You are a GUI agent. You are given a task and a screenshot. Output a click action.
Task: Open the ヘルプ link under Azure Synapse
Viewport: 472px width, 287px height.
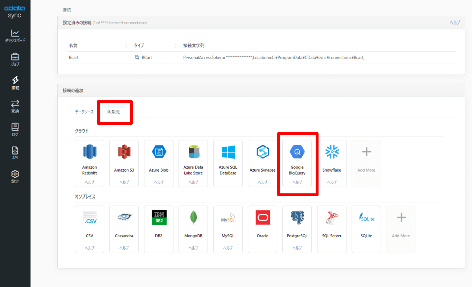coord(262,183)
